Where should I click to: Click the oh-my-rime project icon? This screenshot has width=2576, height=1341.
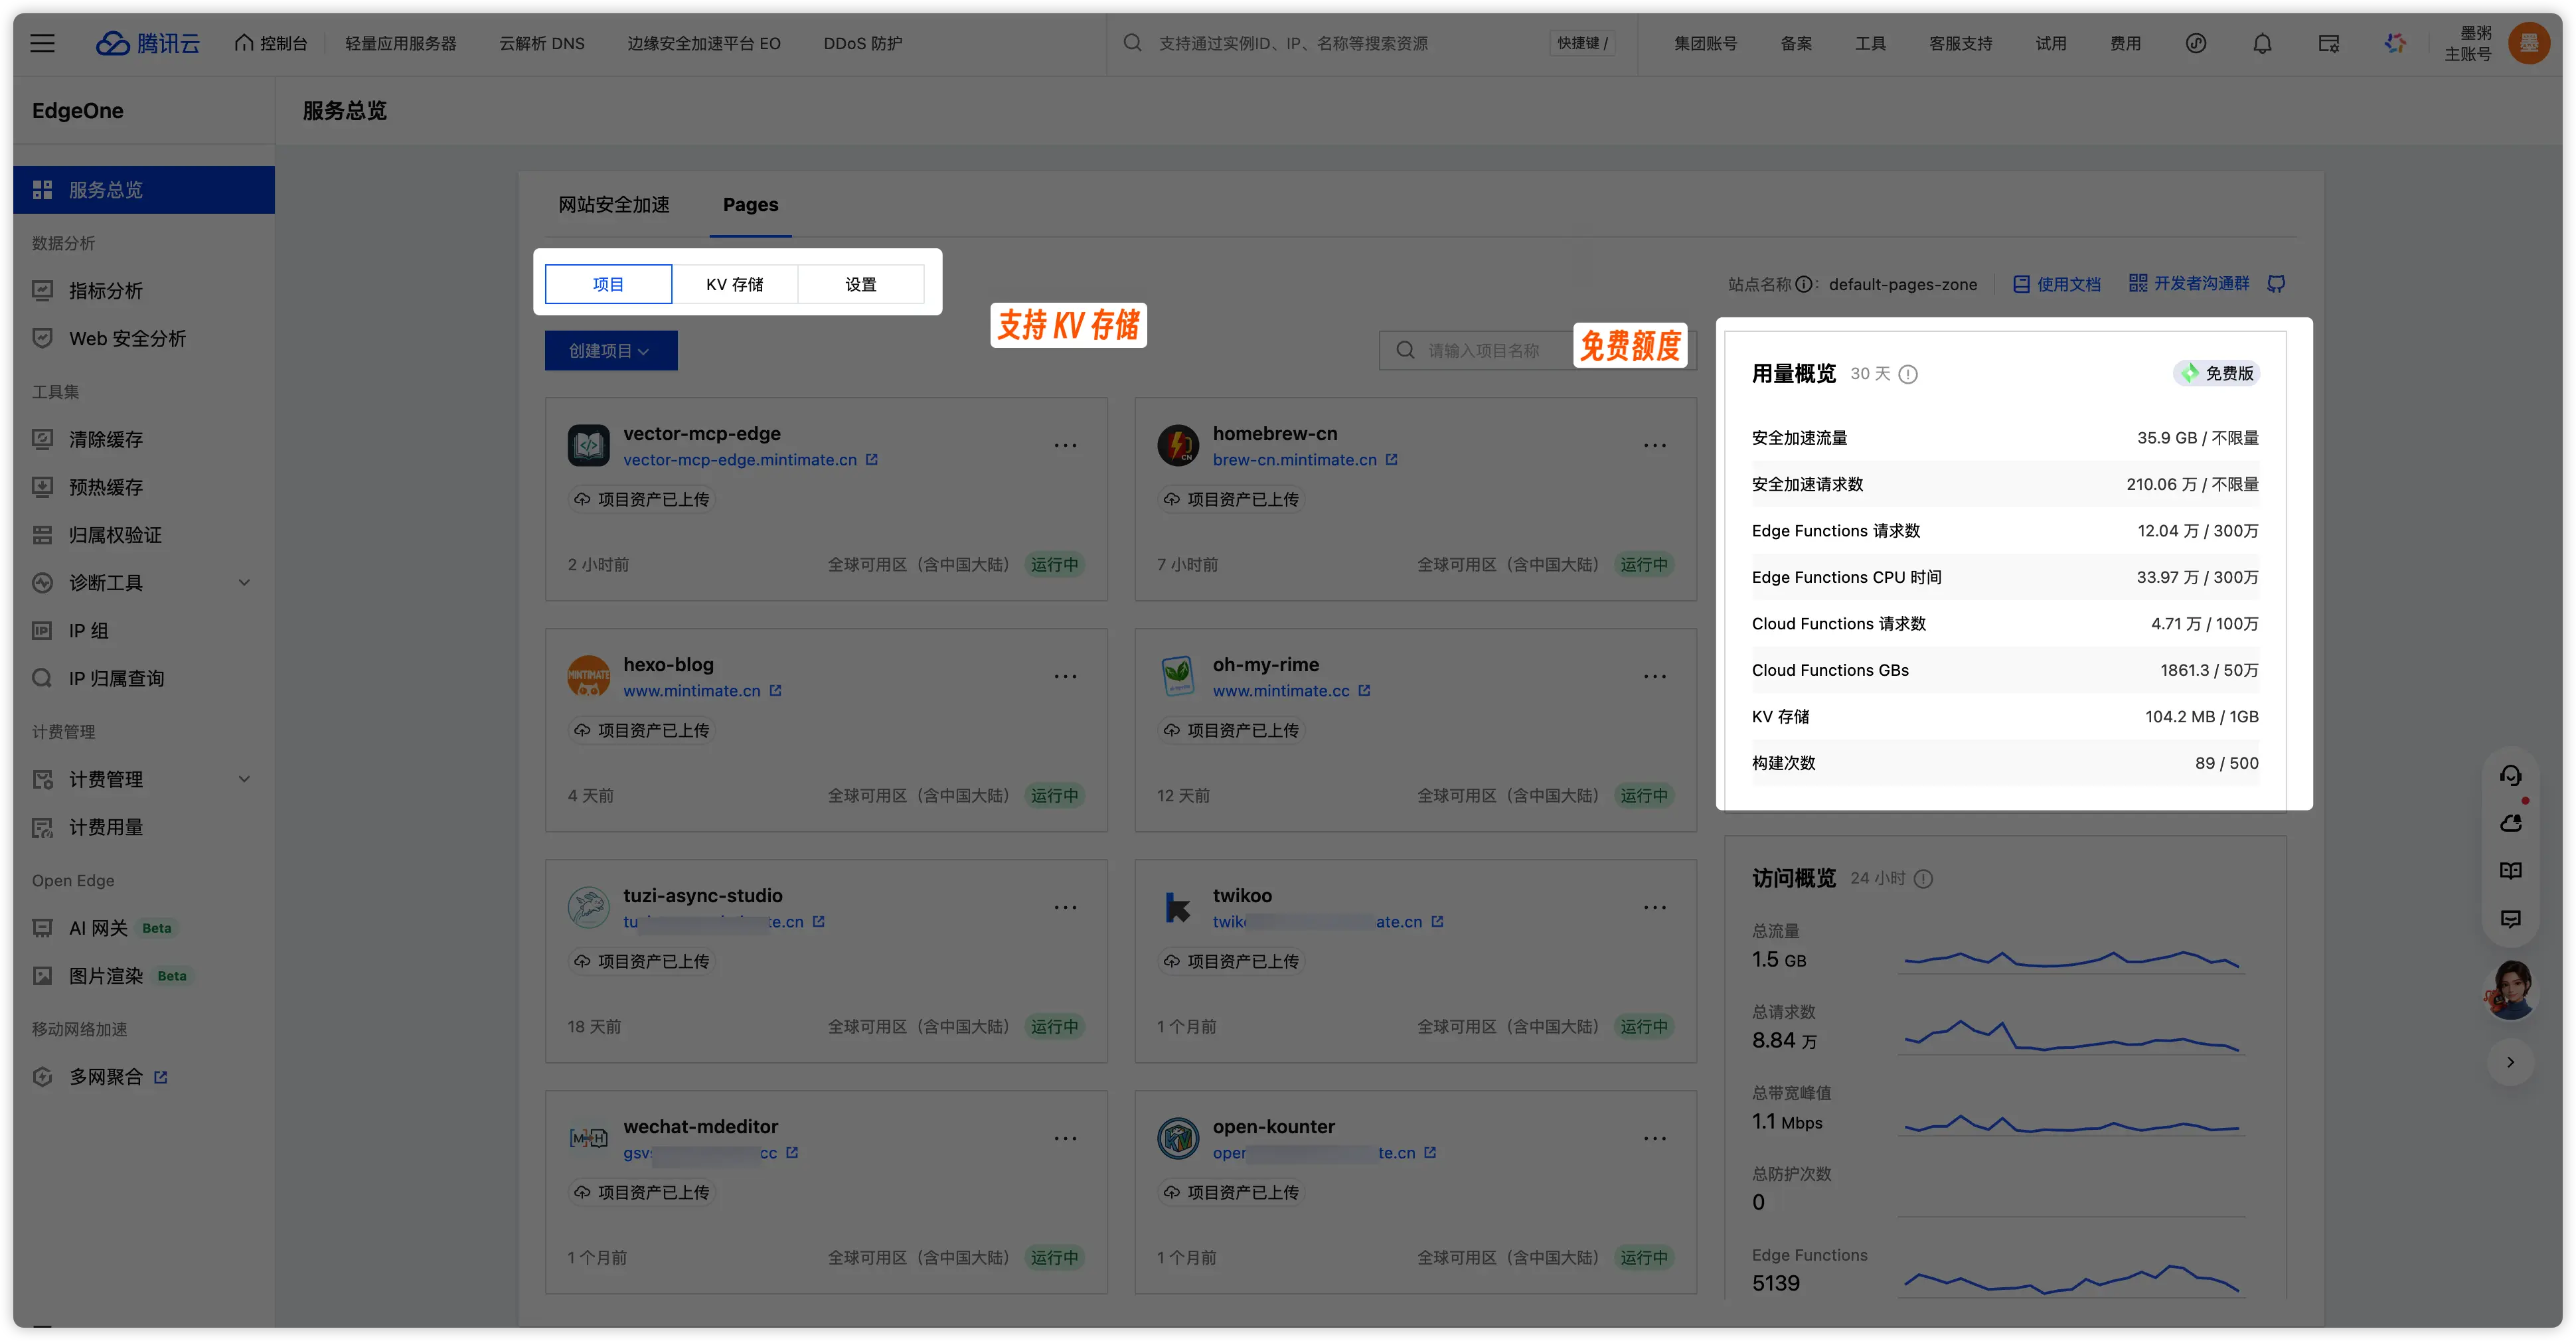pyautogui.click(x=1178, y=676)
